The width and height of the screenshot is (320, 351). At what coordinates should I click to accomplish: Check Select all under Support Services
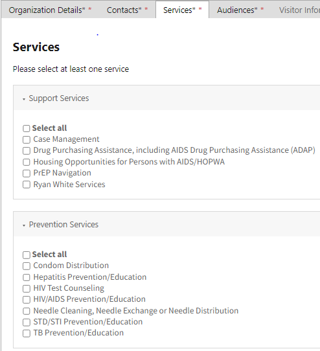tap(27, 128)
